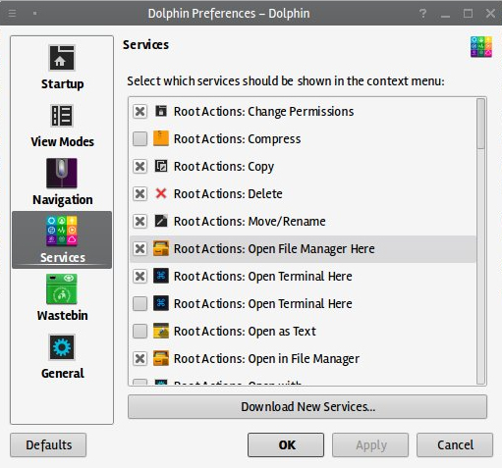The width and height of the screenshot is (502, 468).
Task: Enable Root Actions: Open as Text
Action: click(x=139, y=331)
